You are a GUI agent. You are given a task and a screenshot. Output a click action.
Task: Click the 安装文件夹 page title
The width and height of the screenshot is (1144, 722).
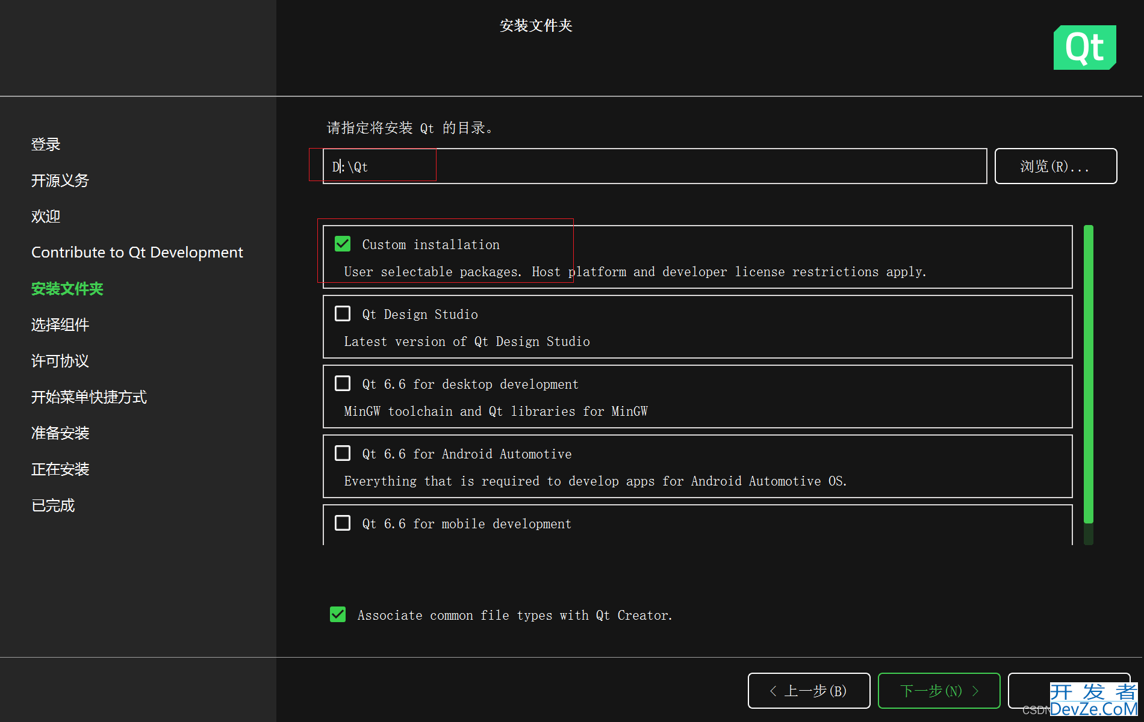(x=536, y=25)
